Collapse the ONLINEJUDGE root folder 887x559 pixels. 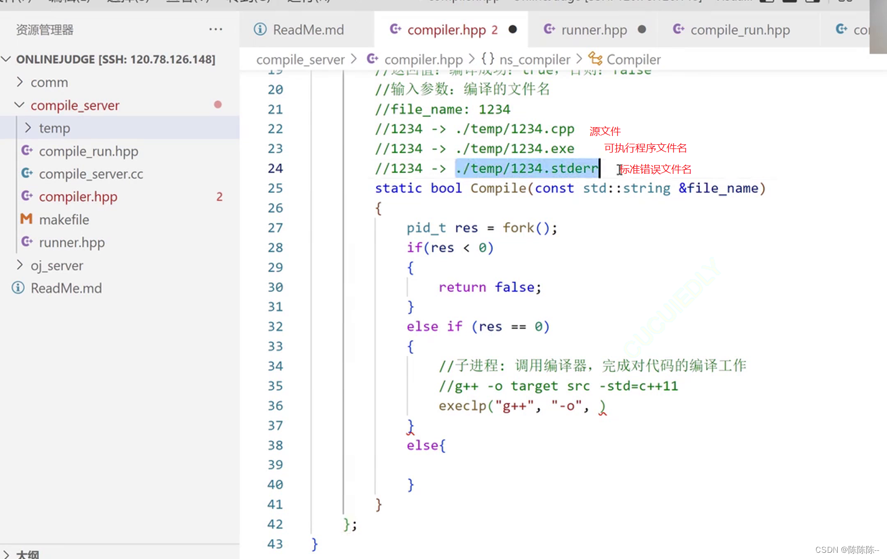pyautogui.click(x=6, y=59)
